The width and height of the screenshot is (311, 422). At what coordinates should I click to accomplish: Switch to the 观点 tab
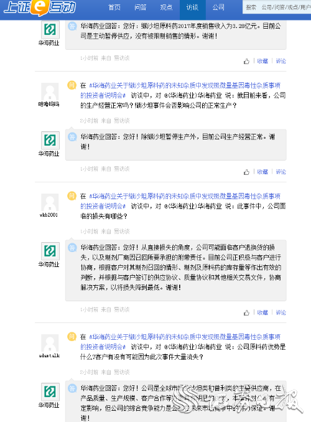166,7
